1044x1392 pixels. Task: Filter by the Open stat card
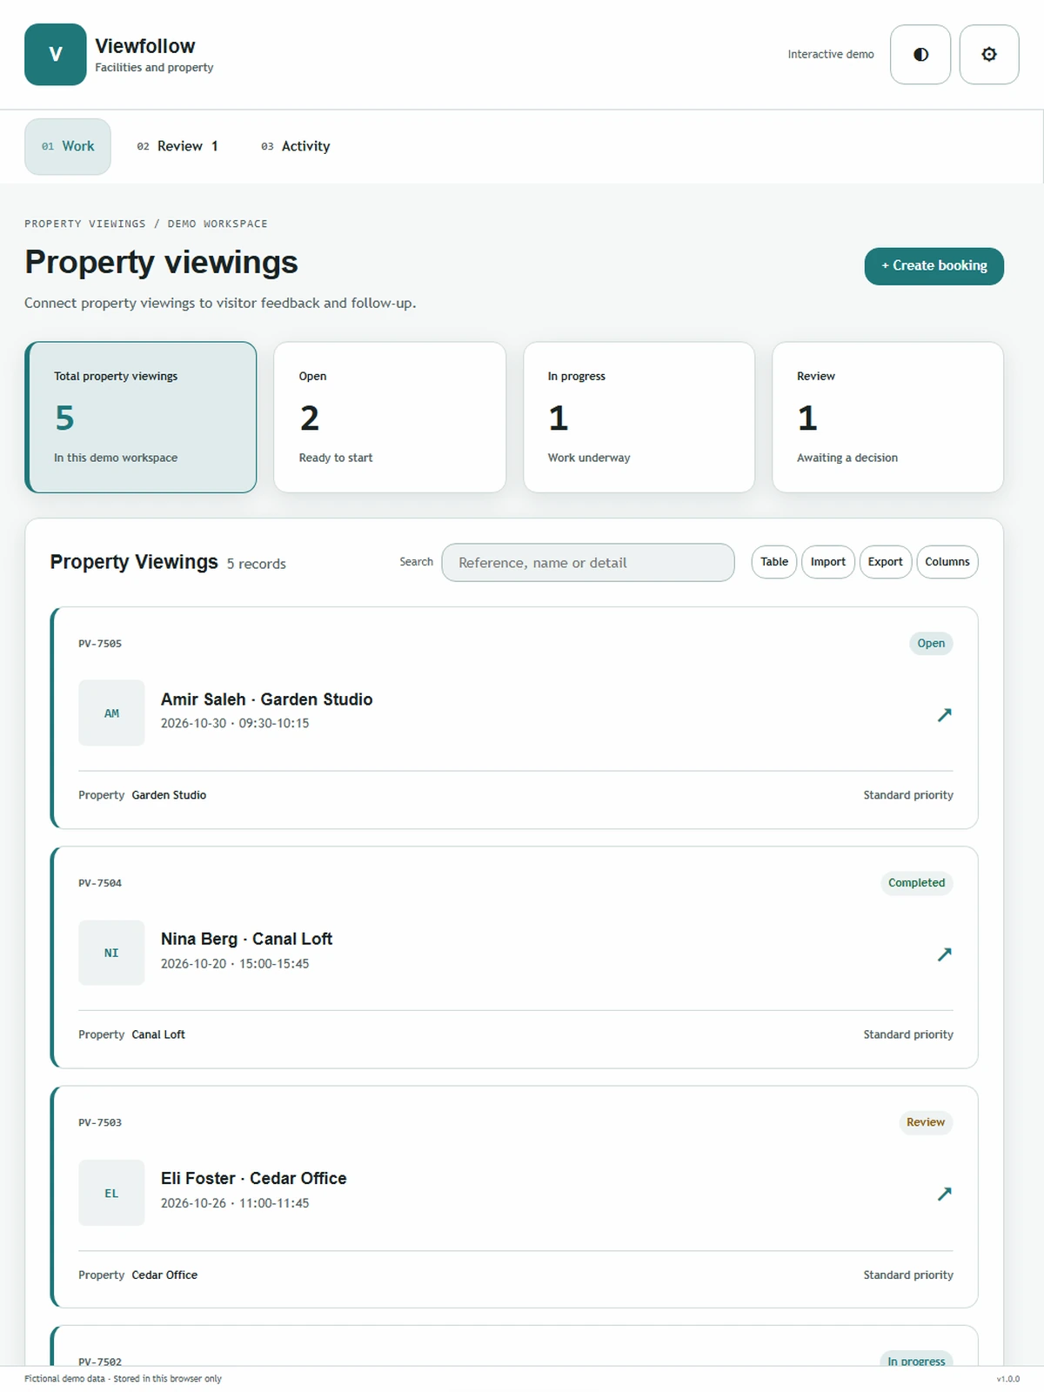pyautogui.click(x=390, y=417)
